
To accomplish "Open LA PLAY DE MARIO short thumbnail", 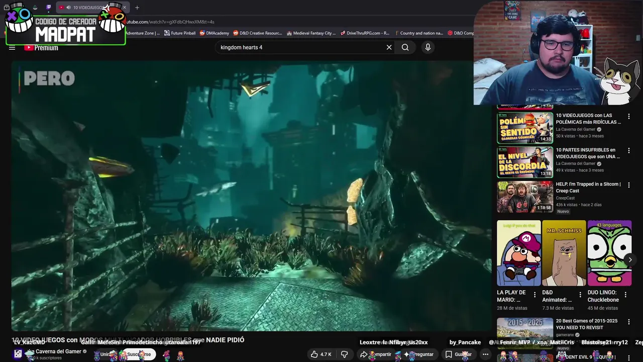I will click(x=519, y=253).
